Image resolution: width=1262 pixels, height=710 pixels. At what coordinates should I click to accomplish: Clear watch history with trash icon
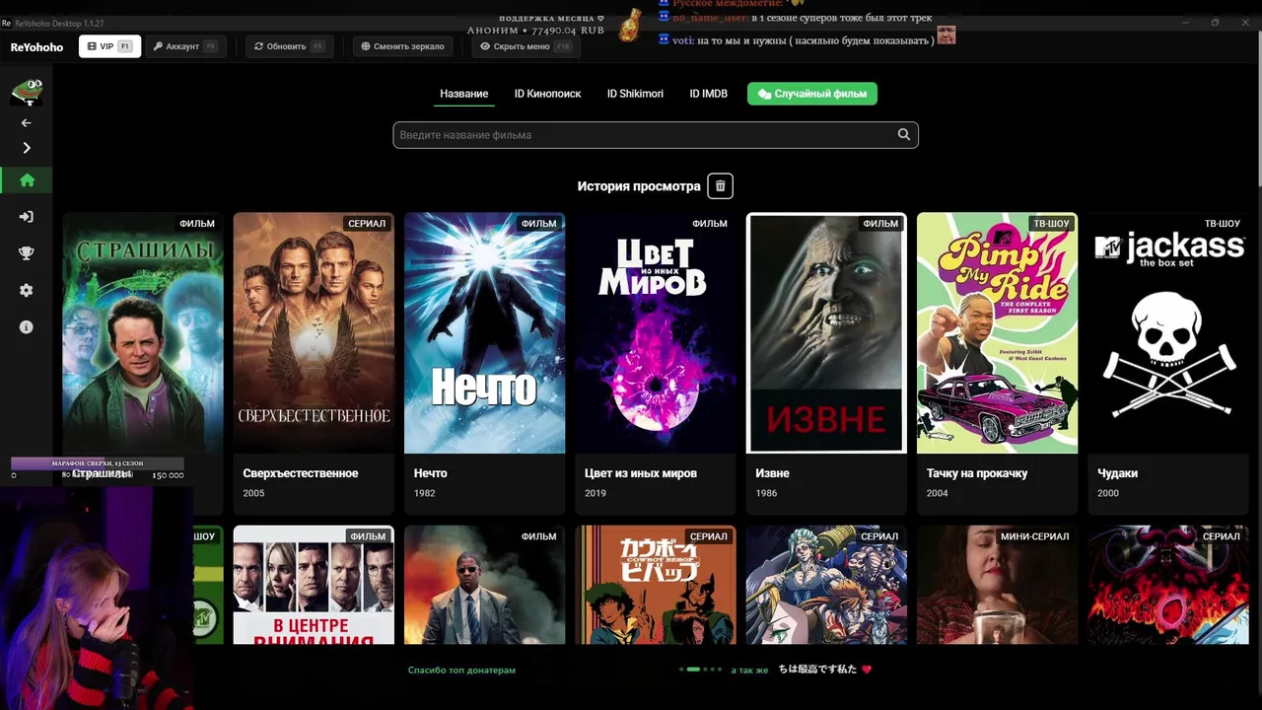720,185
